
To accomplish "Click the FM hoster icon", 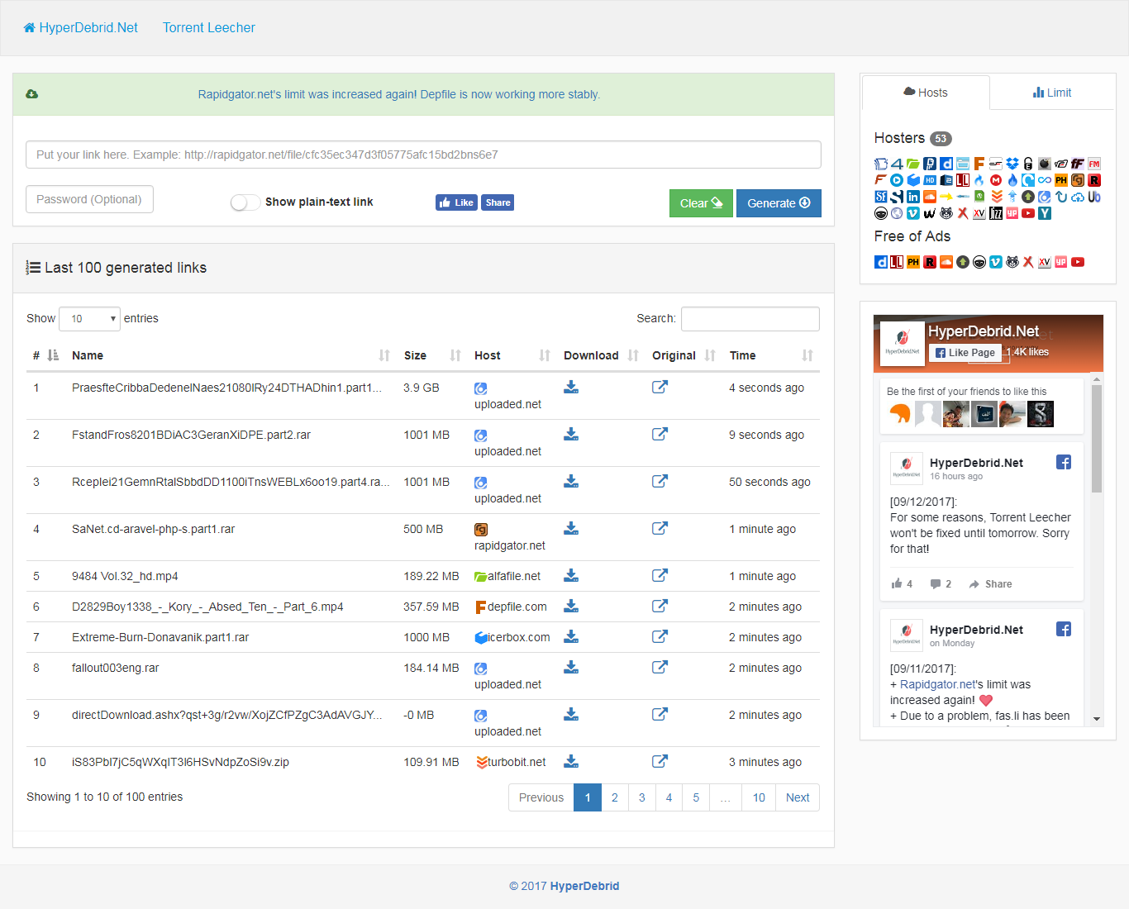I will coord(1094,164).
